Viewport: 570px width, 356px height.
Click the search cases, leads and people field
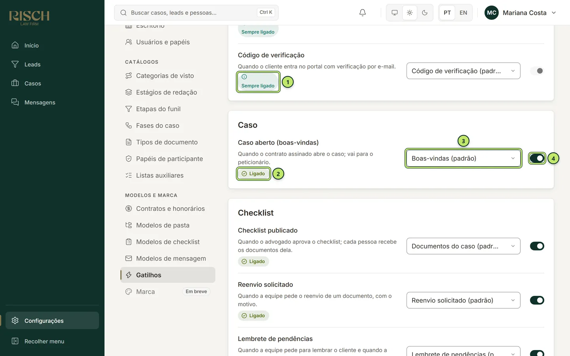pyautogui.click(x=196, y=13)
